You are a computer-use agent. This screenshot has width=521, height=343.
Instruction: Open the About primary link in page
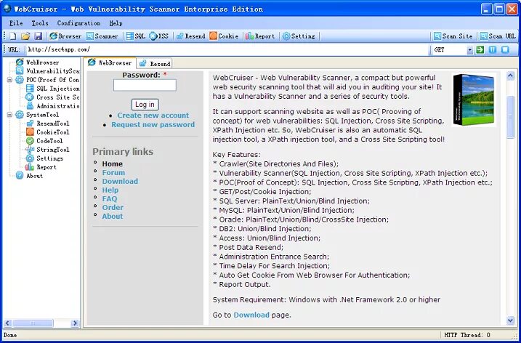coord(113,216)
